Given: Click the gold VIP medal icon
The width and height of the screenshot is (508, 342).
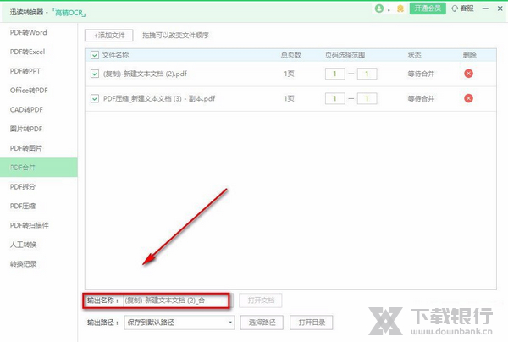Looking at the screenshot, I should 400,8.
